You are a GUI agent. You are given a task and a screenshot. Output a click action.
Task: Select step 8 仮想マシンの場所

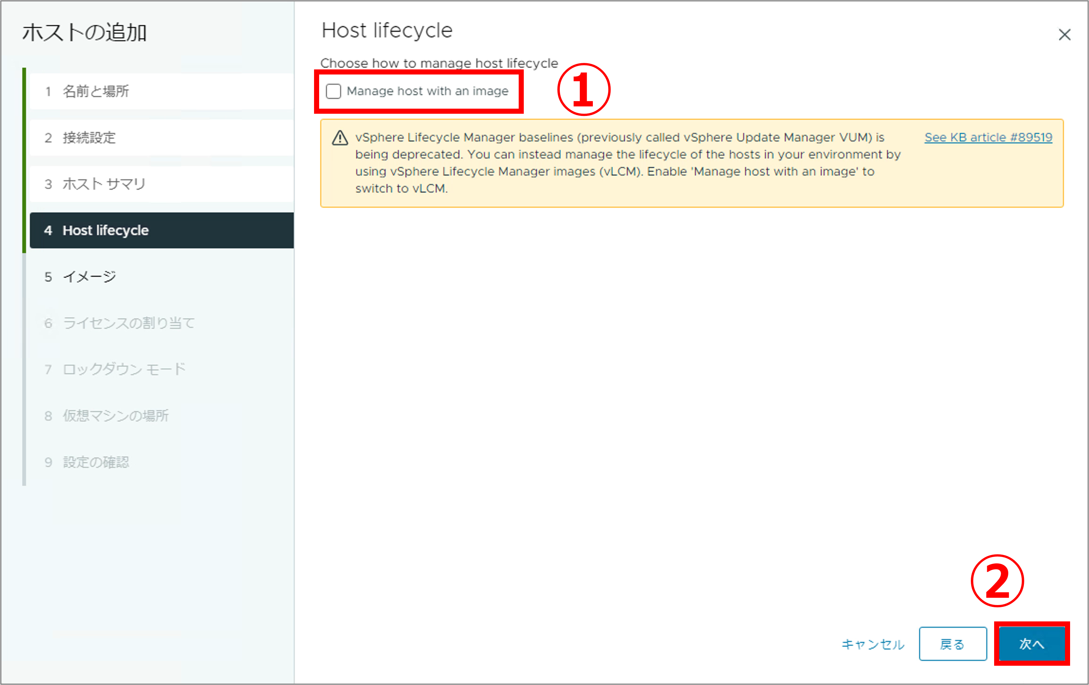pyautogui.click(x=115, y=415)
